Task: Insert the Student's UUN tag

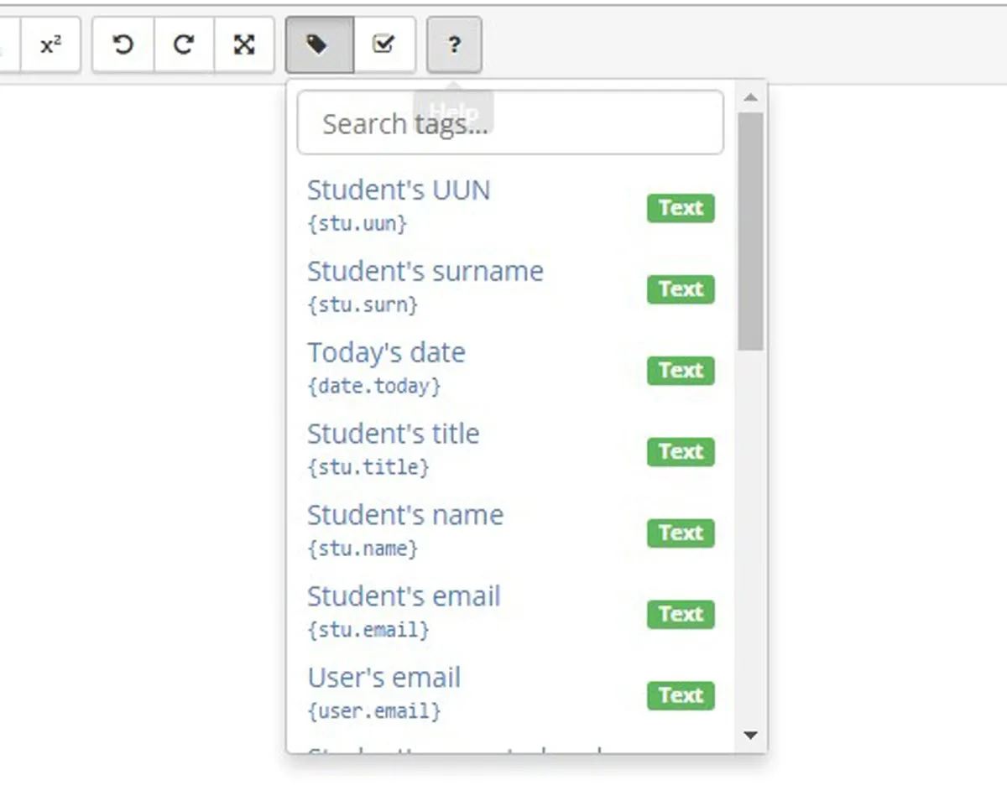Action: point(399,190)
